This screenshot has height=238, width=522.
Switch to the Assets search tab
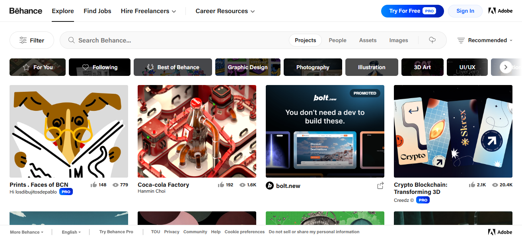pos(368,40)
